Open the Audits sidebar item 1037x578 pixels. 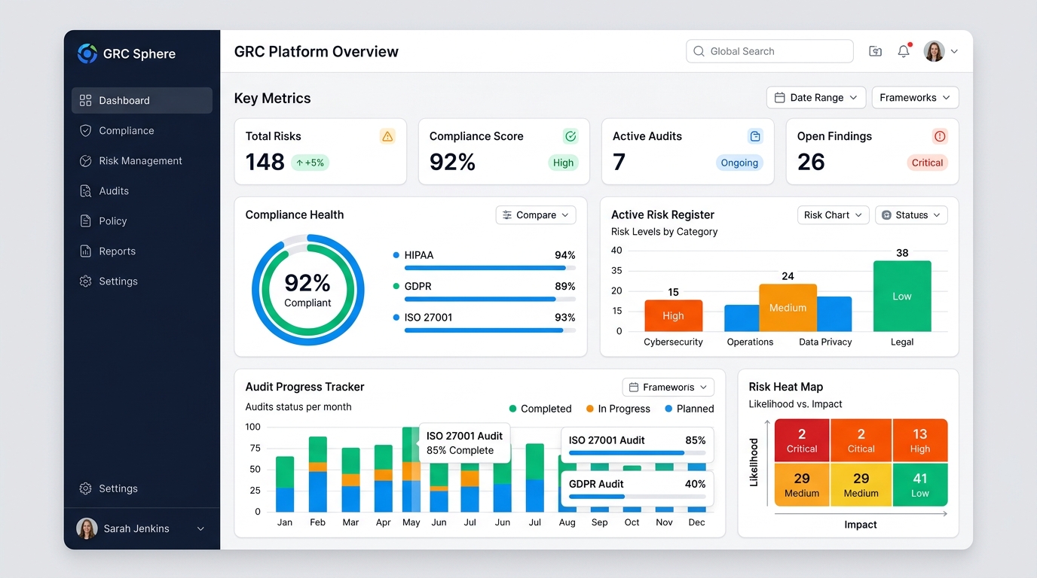pos(142,190)
